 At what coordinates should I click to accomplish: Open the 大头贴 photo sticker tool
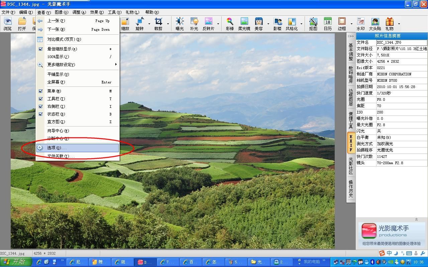pyautogui.click(x=375, y=24)
